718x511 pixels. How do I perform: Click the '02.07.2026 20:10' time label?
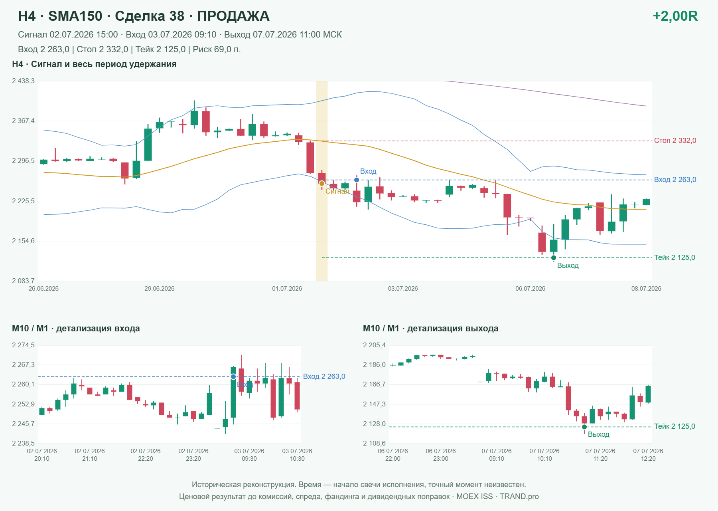coord(42,455)
